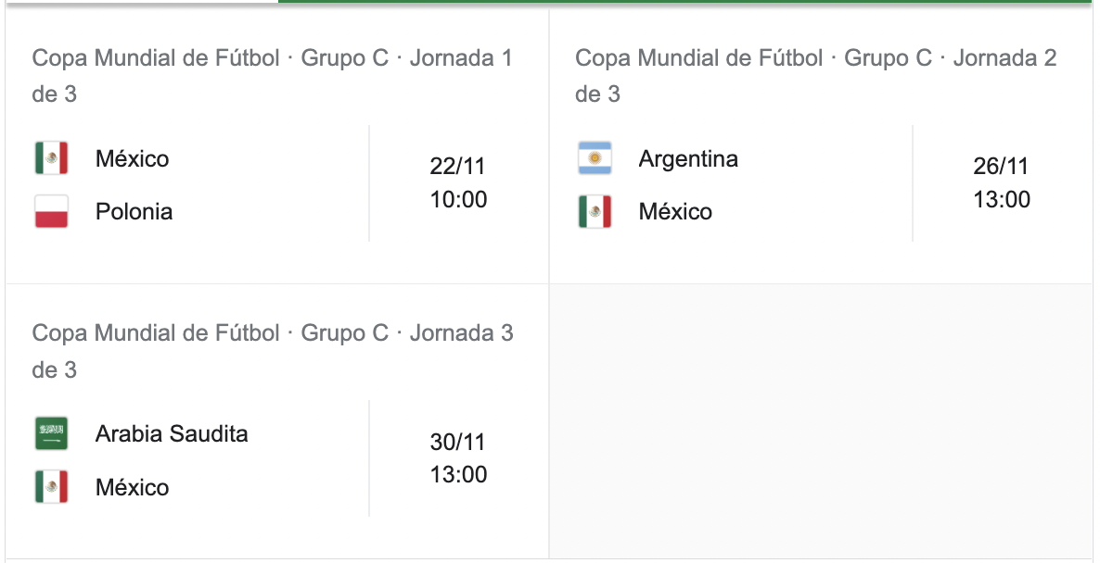The width and height of the screenshot is (1100, 563).
Task: Click Mexico flag in Jornada 1 match
Action: 51,158
